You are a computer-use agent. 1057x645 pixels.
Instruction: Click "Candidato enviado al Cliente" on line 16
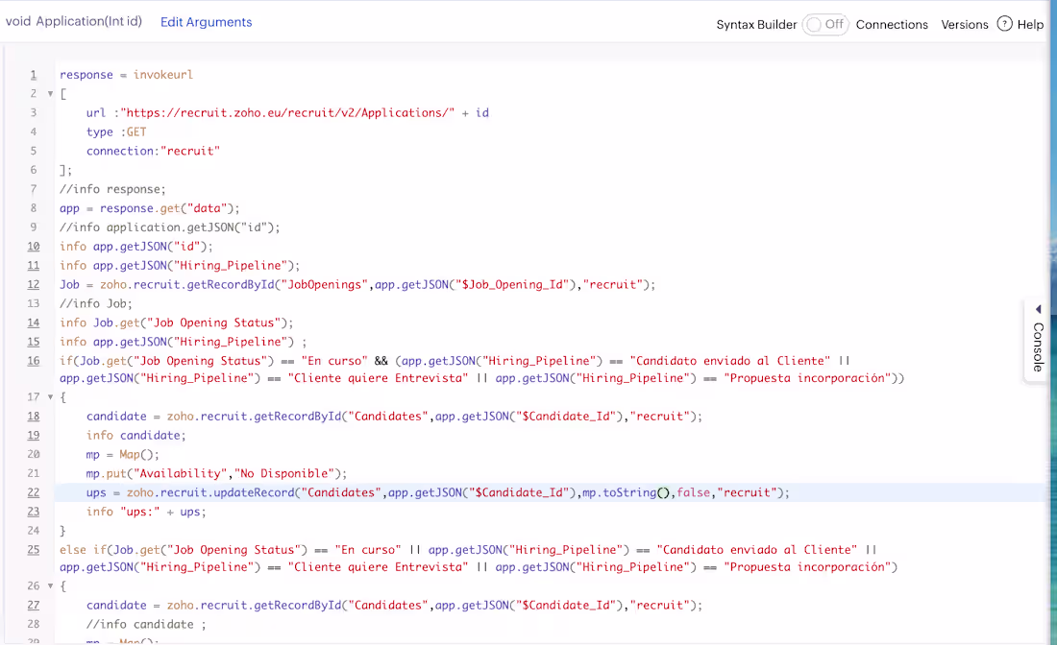click(x=730, y=361)
